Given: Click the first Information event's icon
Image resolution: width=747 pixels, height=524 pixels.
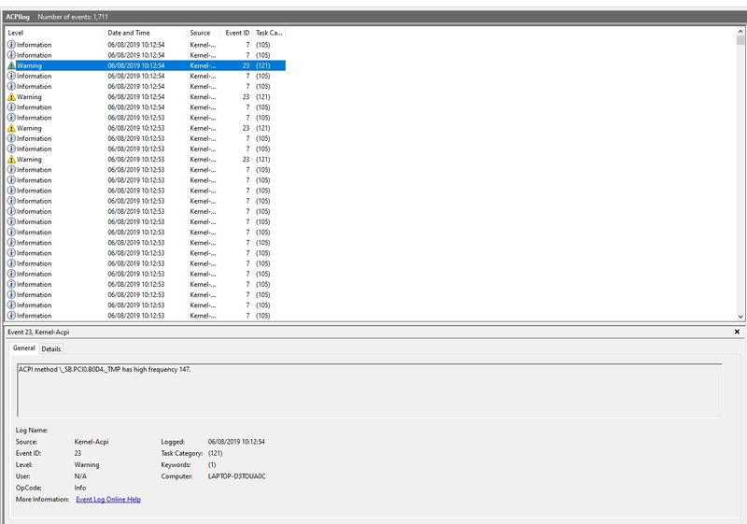Looking at the screenshot, I should point(11,45).
